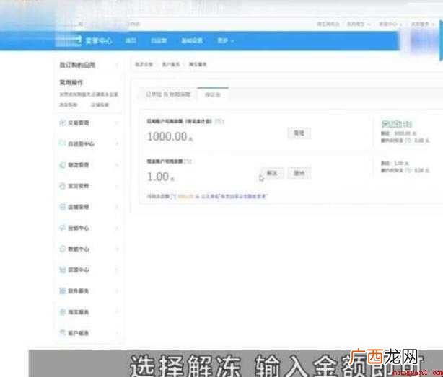
Task: Click the 淘宝服务 sidebar icon
Action: click(x=62, y=312)
